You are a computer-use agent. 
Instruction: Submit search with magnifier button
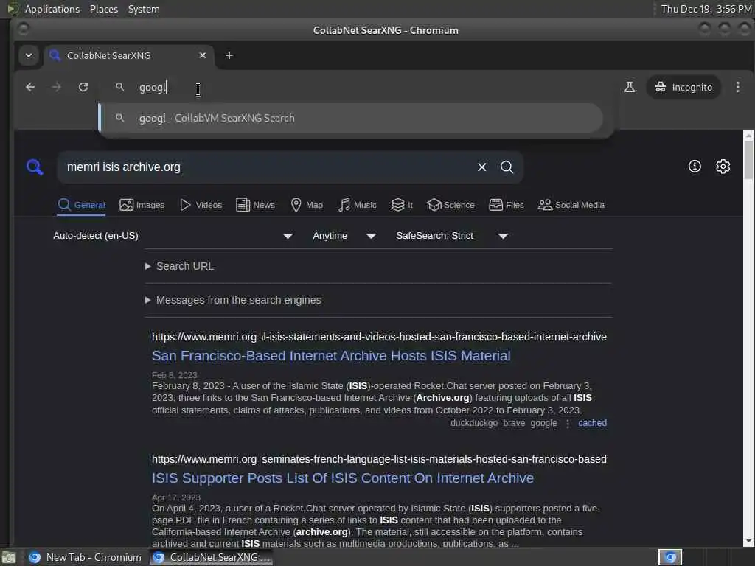[507, 167]
